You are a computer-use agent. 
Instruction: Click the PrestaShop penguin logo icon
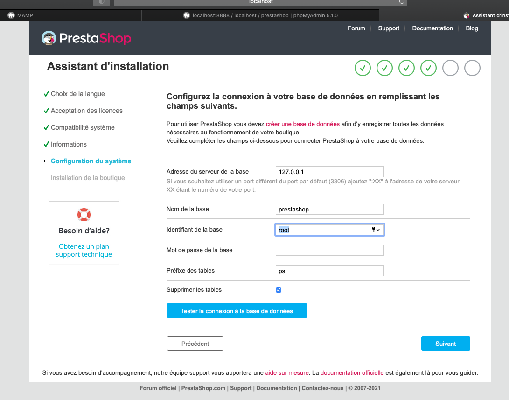[x=49, y=38]
